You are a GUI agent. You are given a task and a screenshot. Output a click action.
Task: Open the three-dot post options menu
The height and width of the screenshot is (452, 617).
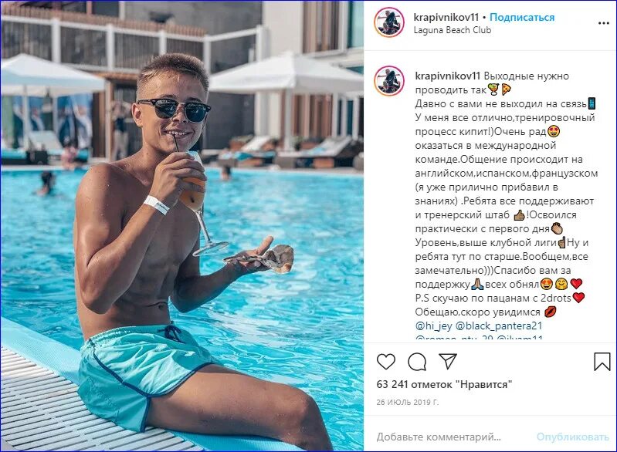604,23
